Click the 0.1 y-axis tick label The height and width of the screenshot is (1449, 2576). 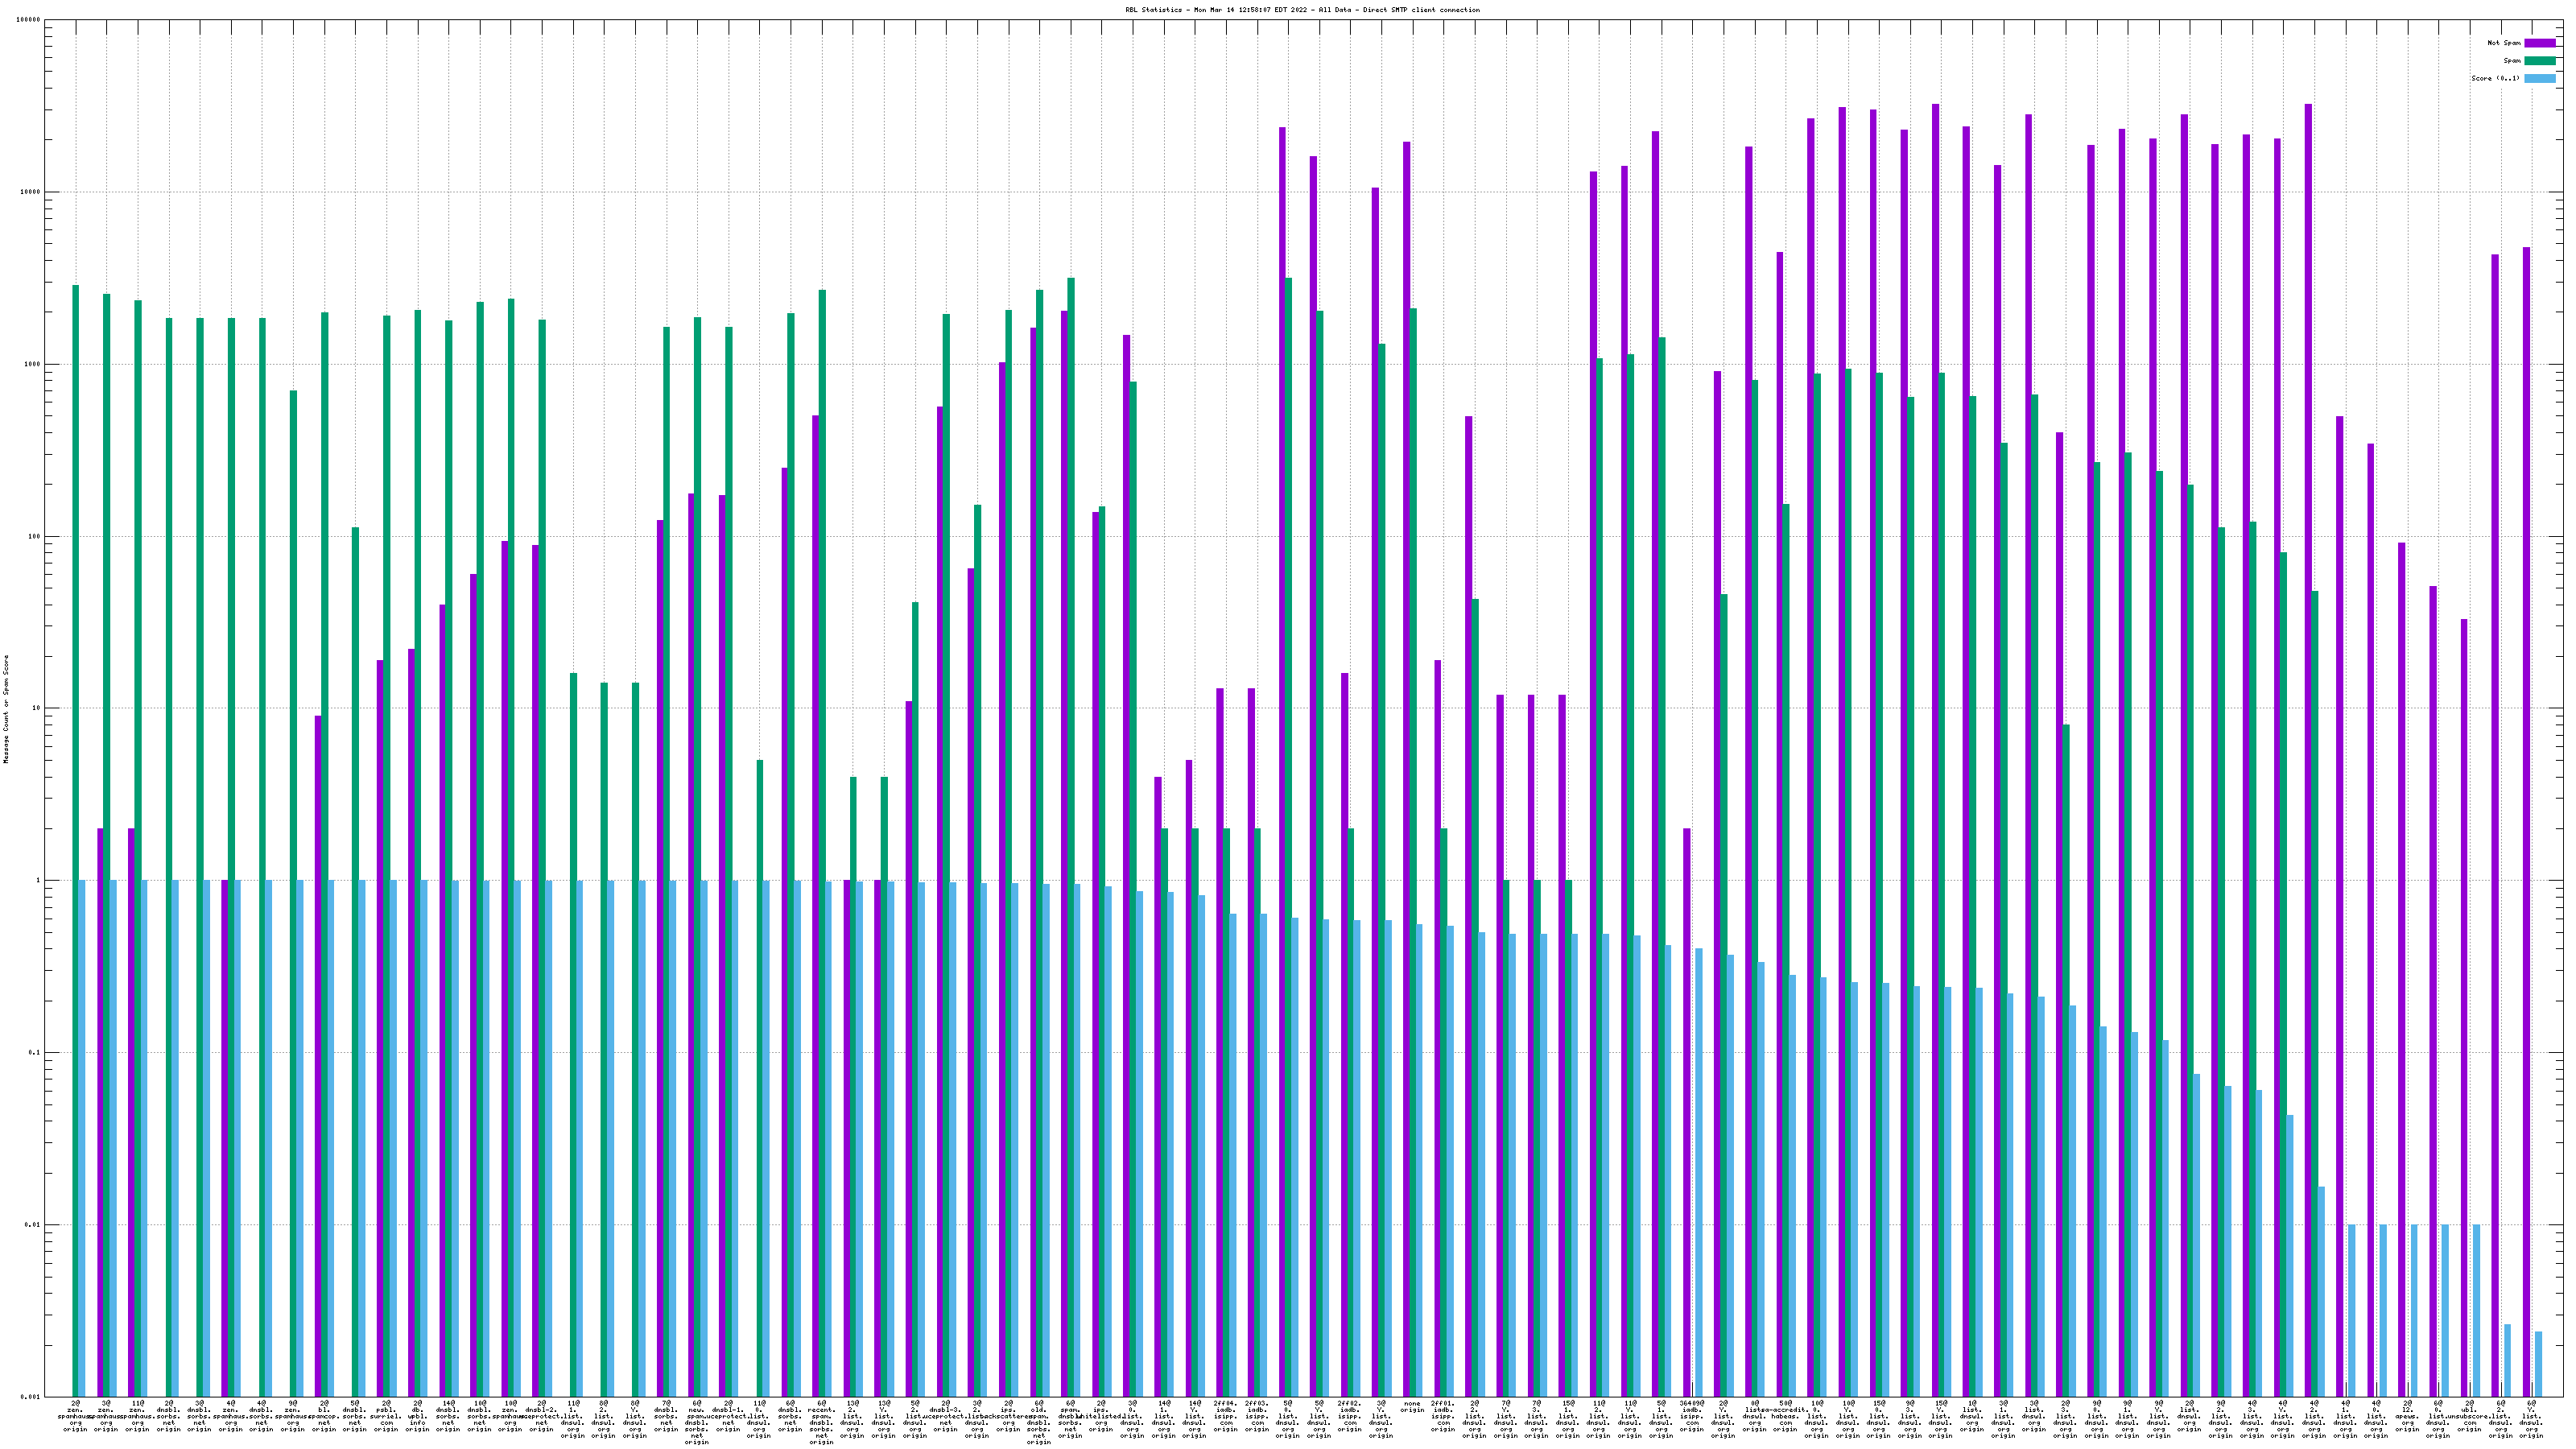pyautogui.click(x=33, y=1053)
